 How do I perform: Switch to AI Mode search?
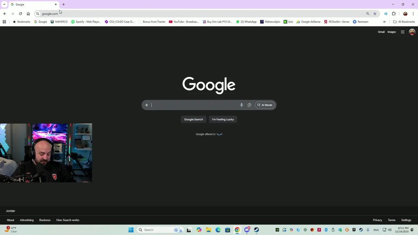coord(265,105)
